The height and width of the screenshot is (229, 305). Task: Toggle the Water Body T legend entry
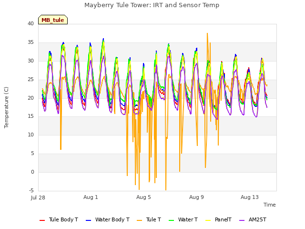tap(108, 219)
